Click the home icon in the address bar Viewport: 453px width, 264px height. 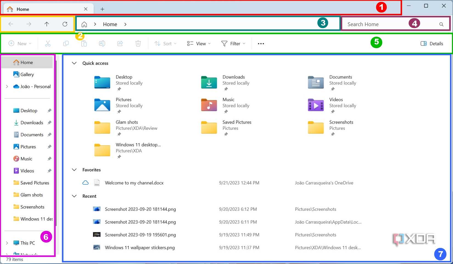pos(84,24)
